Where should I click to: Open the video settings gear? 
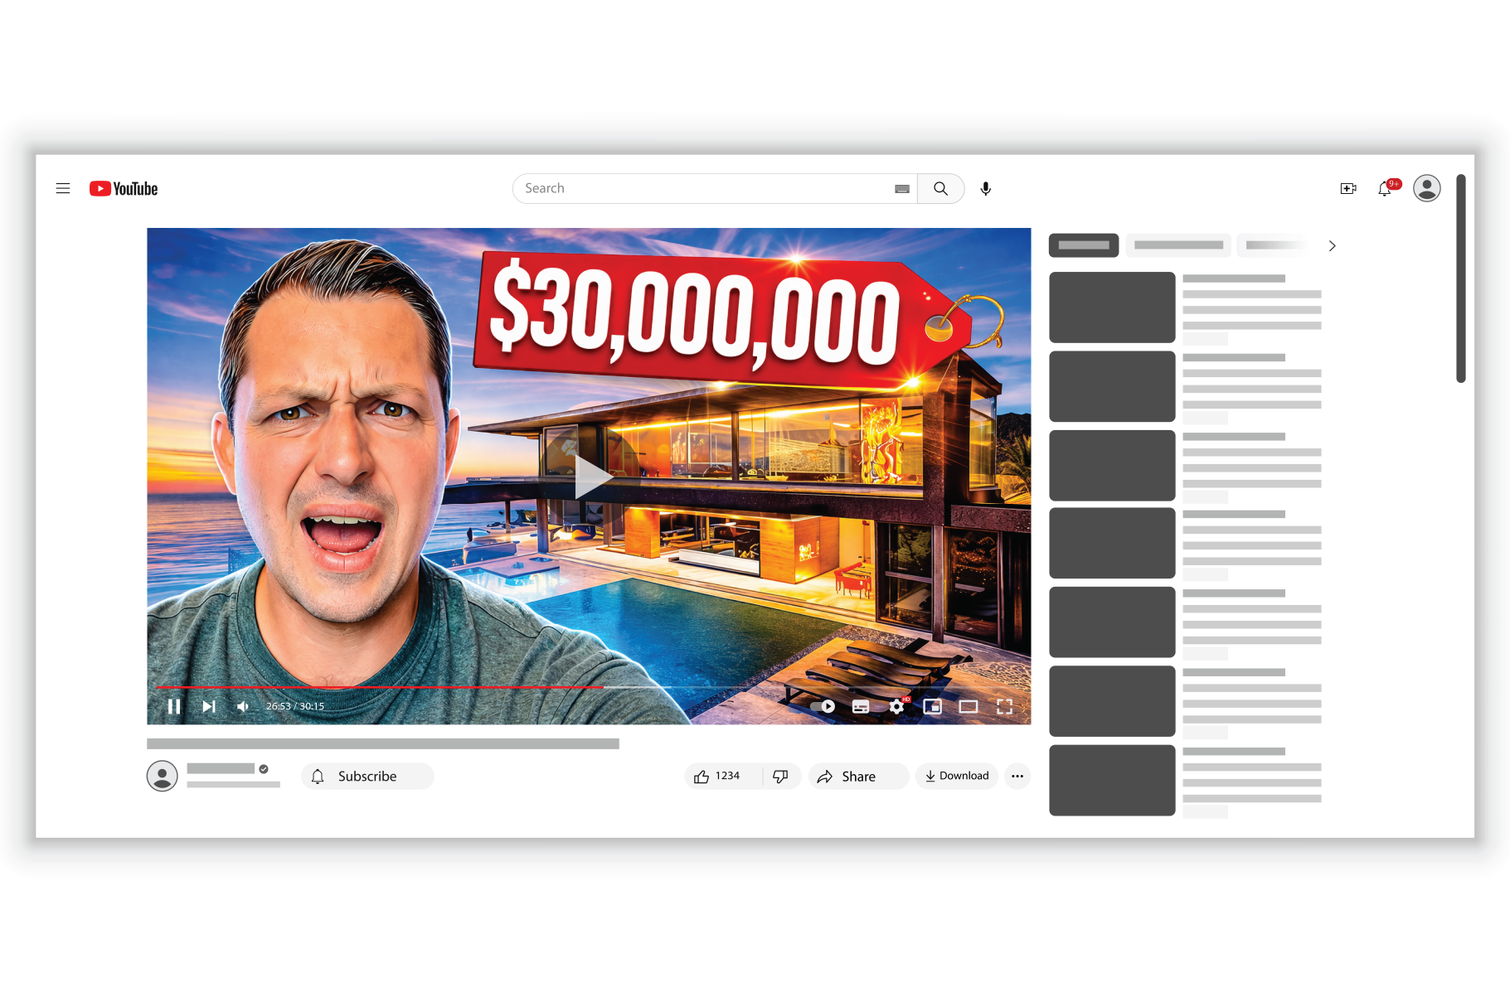(896, 706)
